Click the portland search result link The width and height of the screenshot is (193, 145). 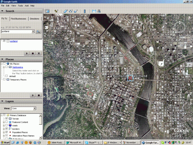(14, 41)
